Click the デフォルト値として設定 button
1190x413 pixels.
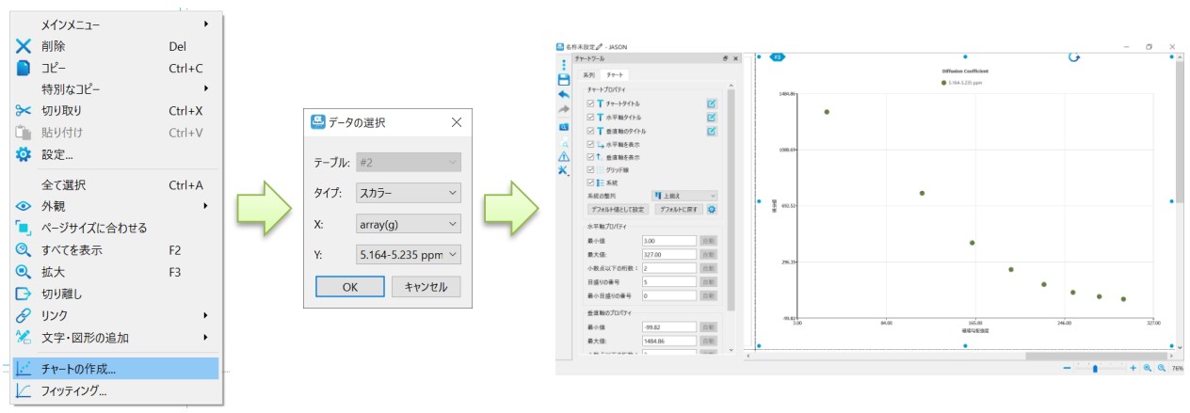click(618, 209)
